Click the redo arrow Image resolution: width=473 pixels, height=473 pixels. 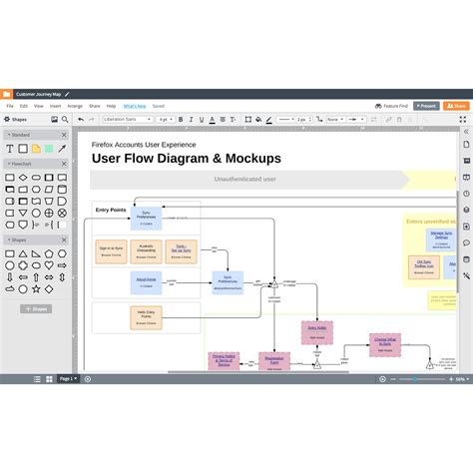[92, 119]
